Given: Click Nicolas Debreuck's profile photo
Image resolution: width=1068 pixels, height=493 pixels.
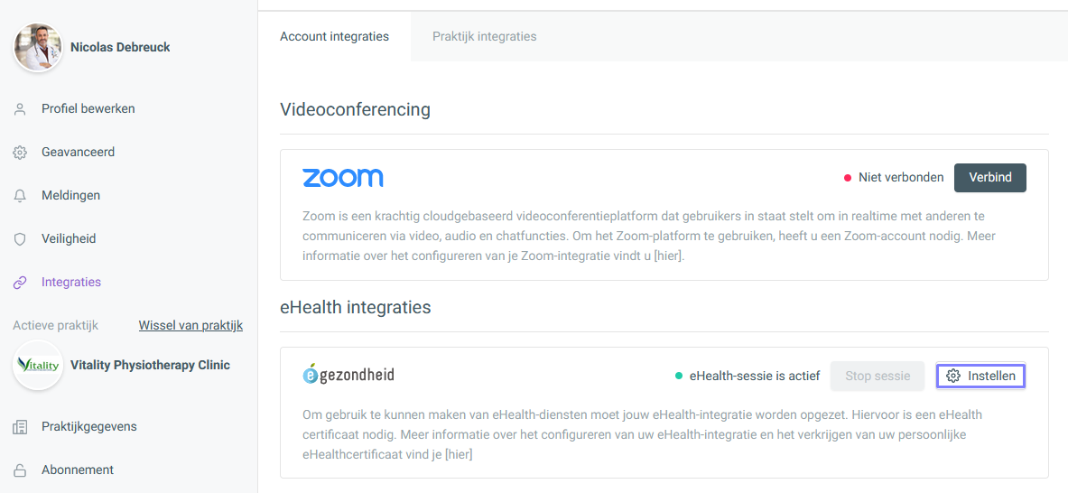Looking at the screenshot, I should coord(38,47).
